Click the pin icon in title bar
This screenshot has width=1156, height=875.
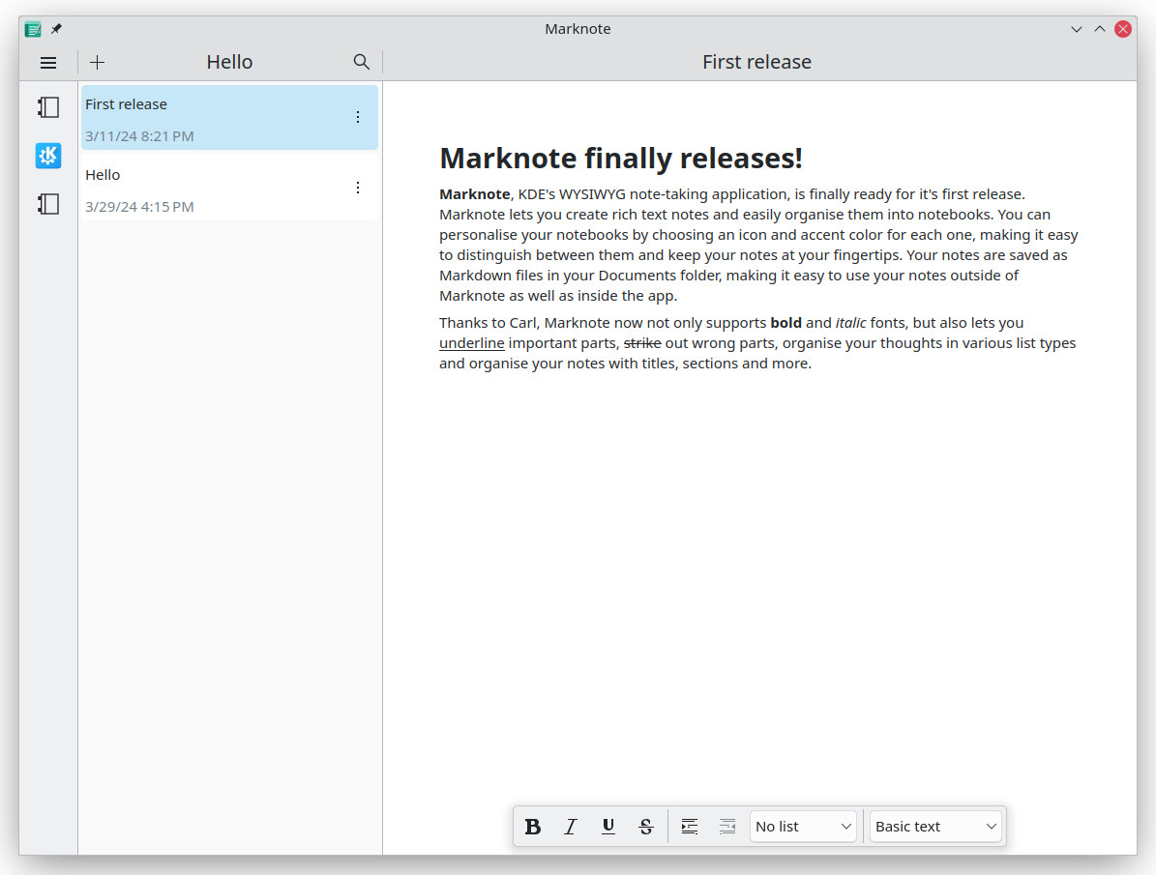56,29
